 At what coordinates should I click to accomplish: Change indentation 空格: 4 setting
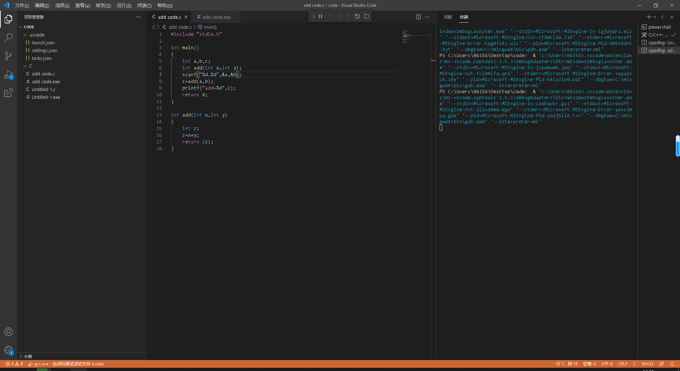tap(589, 364)
